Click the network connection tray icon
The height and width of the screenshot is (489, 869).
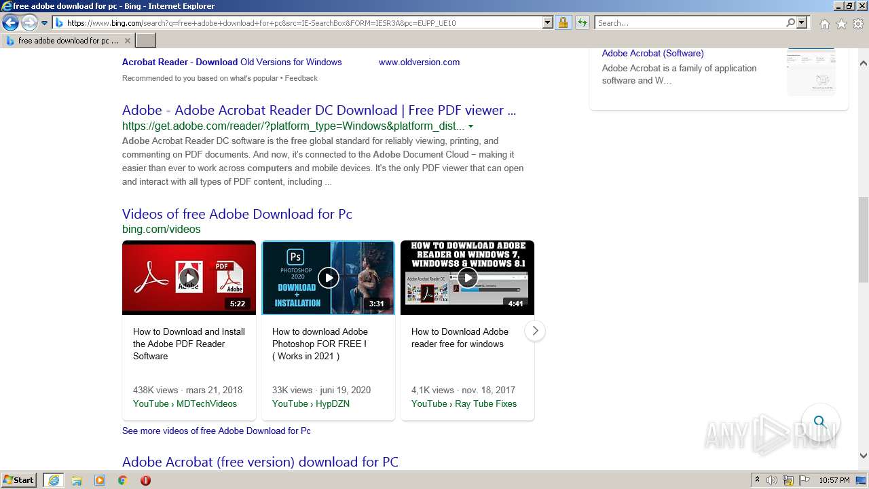[x=788, y=480]
